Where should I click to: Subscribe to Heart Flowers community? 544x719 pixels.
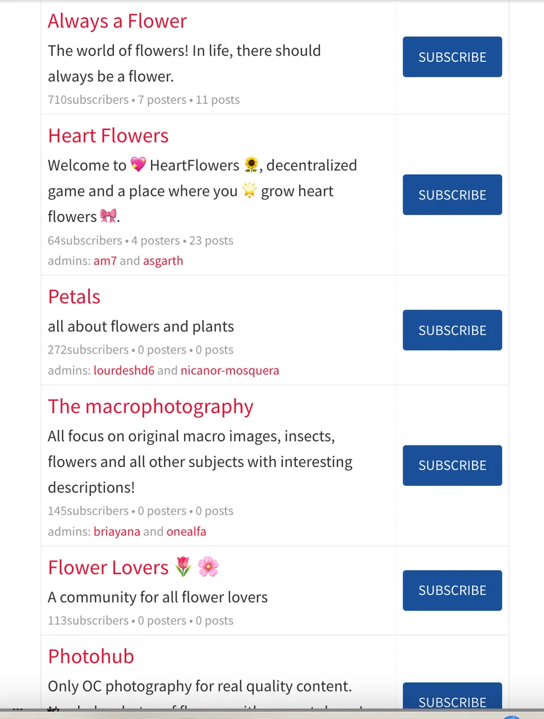click(x=452, y=195)
